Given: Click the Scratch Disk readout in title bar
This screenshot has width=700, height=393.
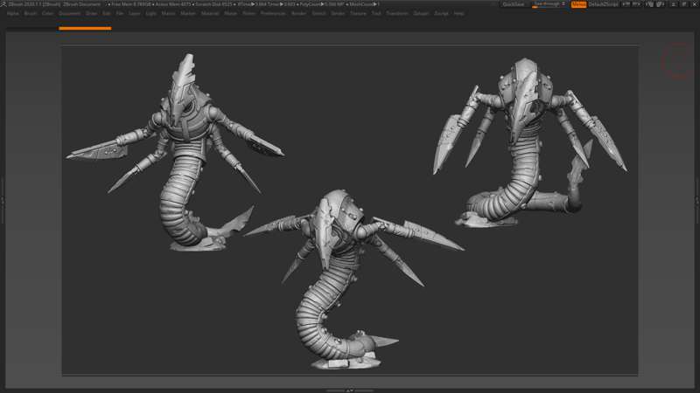Looking at the screenshot, I should coord(213,4).
